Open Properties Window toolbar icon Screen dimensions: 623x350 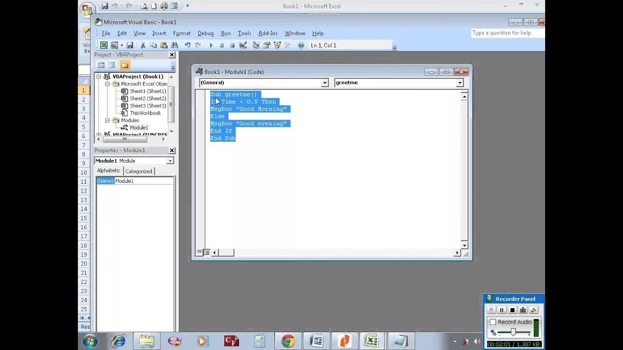[x=267, y=45]
